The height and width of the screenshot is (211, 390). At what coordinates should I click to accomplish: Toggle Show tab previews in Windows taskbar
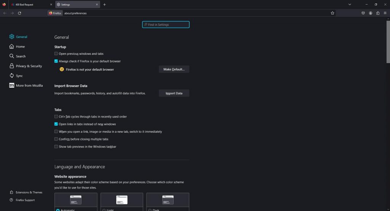[56, 147]
